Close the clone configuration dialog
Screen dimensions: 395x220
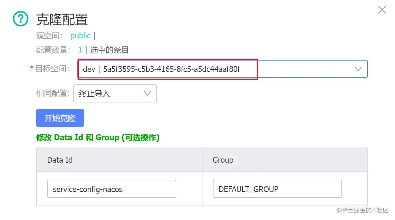coord(382,10)
